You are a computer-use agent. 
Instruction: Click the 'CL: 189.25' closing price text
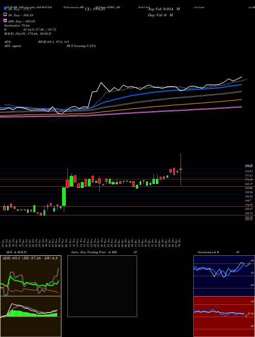coord(95,9)
